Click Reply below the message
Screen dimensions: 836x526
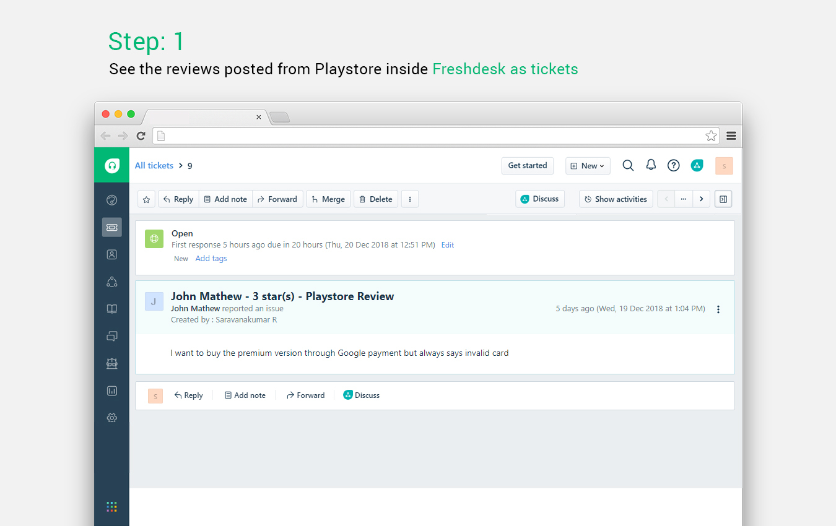(188, 395)
